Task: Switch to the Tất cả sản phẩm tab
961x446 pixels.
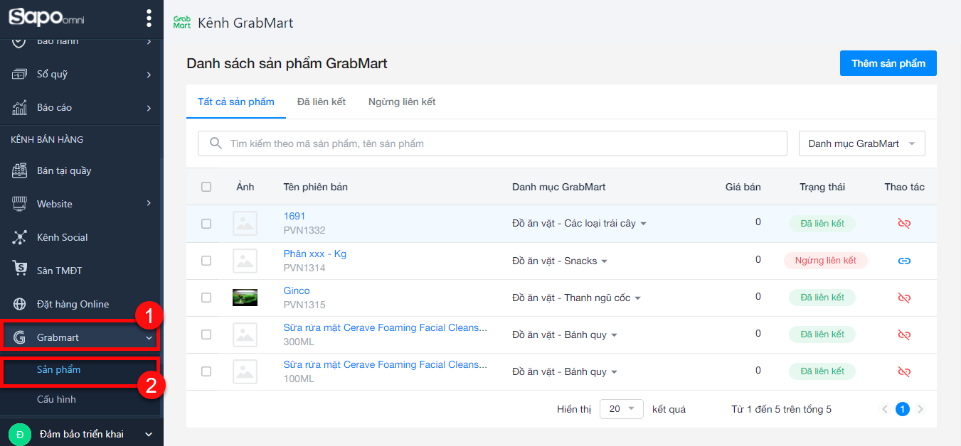Action: pos(236,102)
